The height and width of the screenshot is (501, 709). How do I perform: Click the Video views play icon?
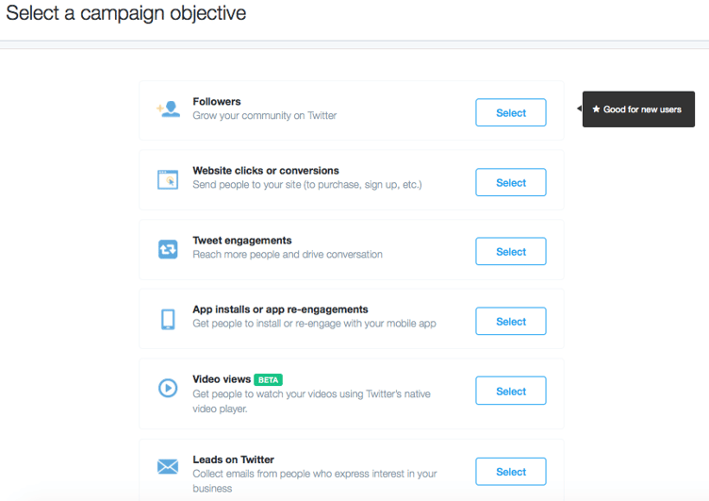coord(168,388)
